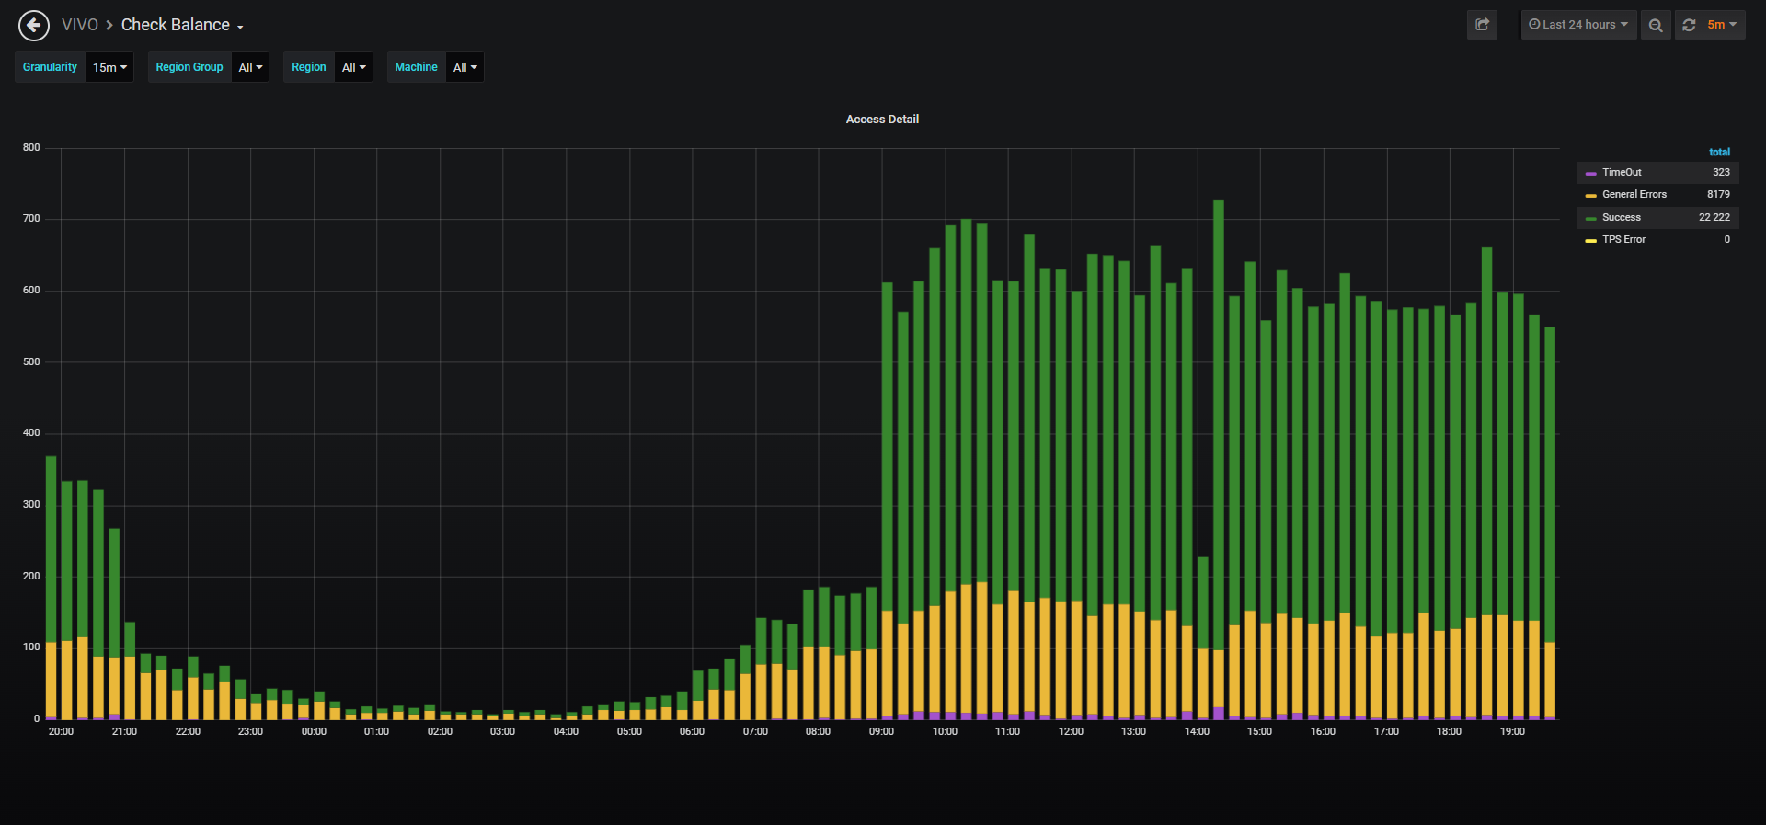
Task: Open the Last 24 hours time picker
Action: pos(1578,25)
